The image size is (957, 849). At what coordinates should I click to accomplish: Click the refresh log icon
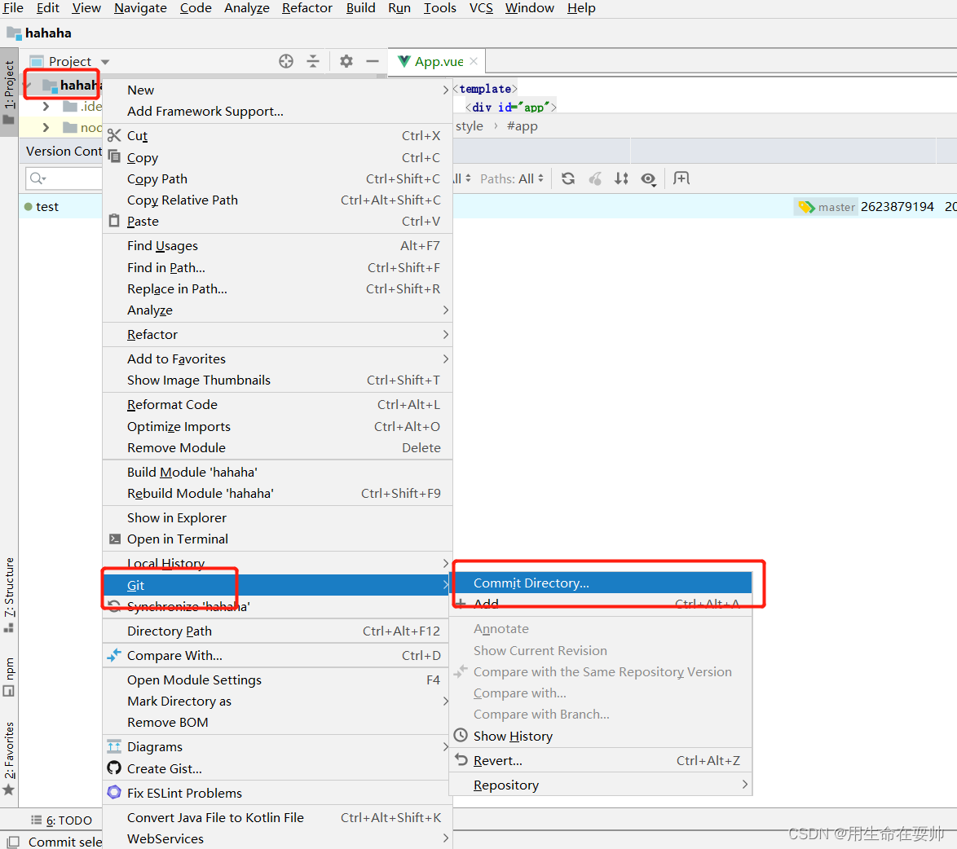(568, 178)
